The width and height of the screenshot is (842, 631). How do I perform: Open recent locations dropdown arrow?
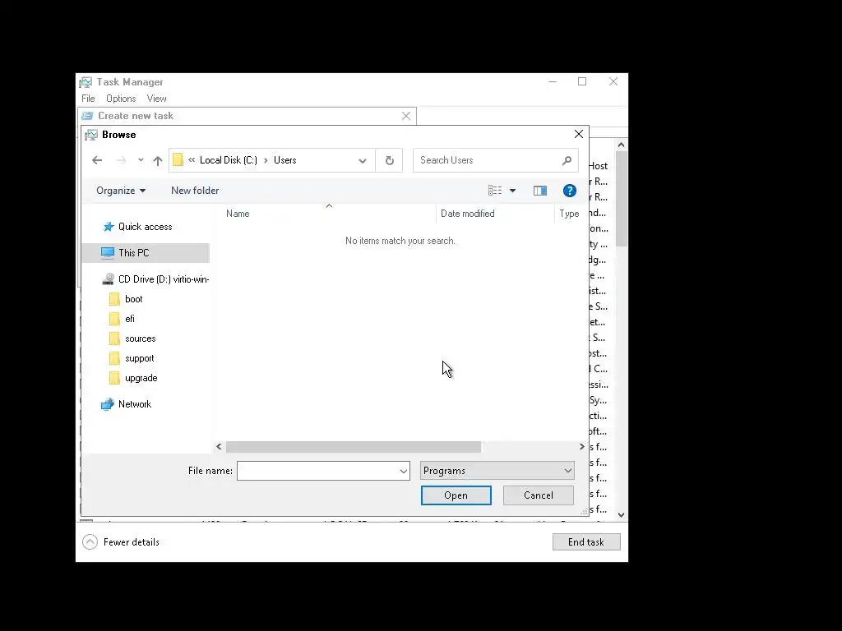click(141, 160)
